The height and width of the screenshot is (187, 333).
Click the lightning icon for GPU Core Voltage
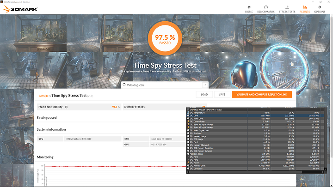point(188,121)
